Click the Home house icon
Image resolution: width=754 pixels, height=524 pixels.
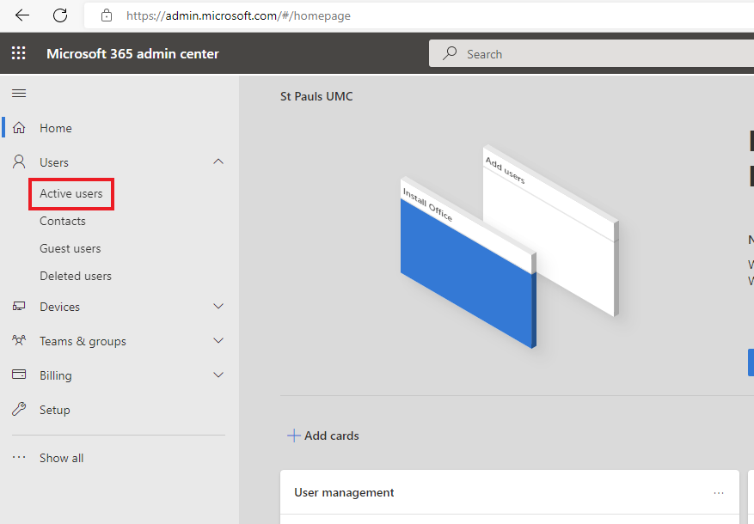[x=19, y=128]
